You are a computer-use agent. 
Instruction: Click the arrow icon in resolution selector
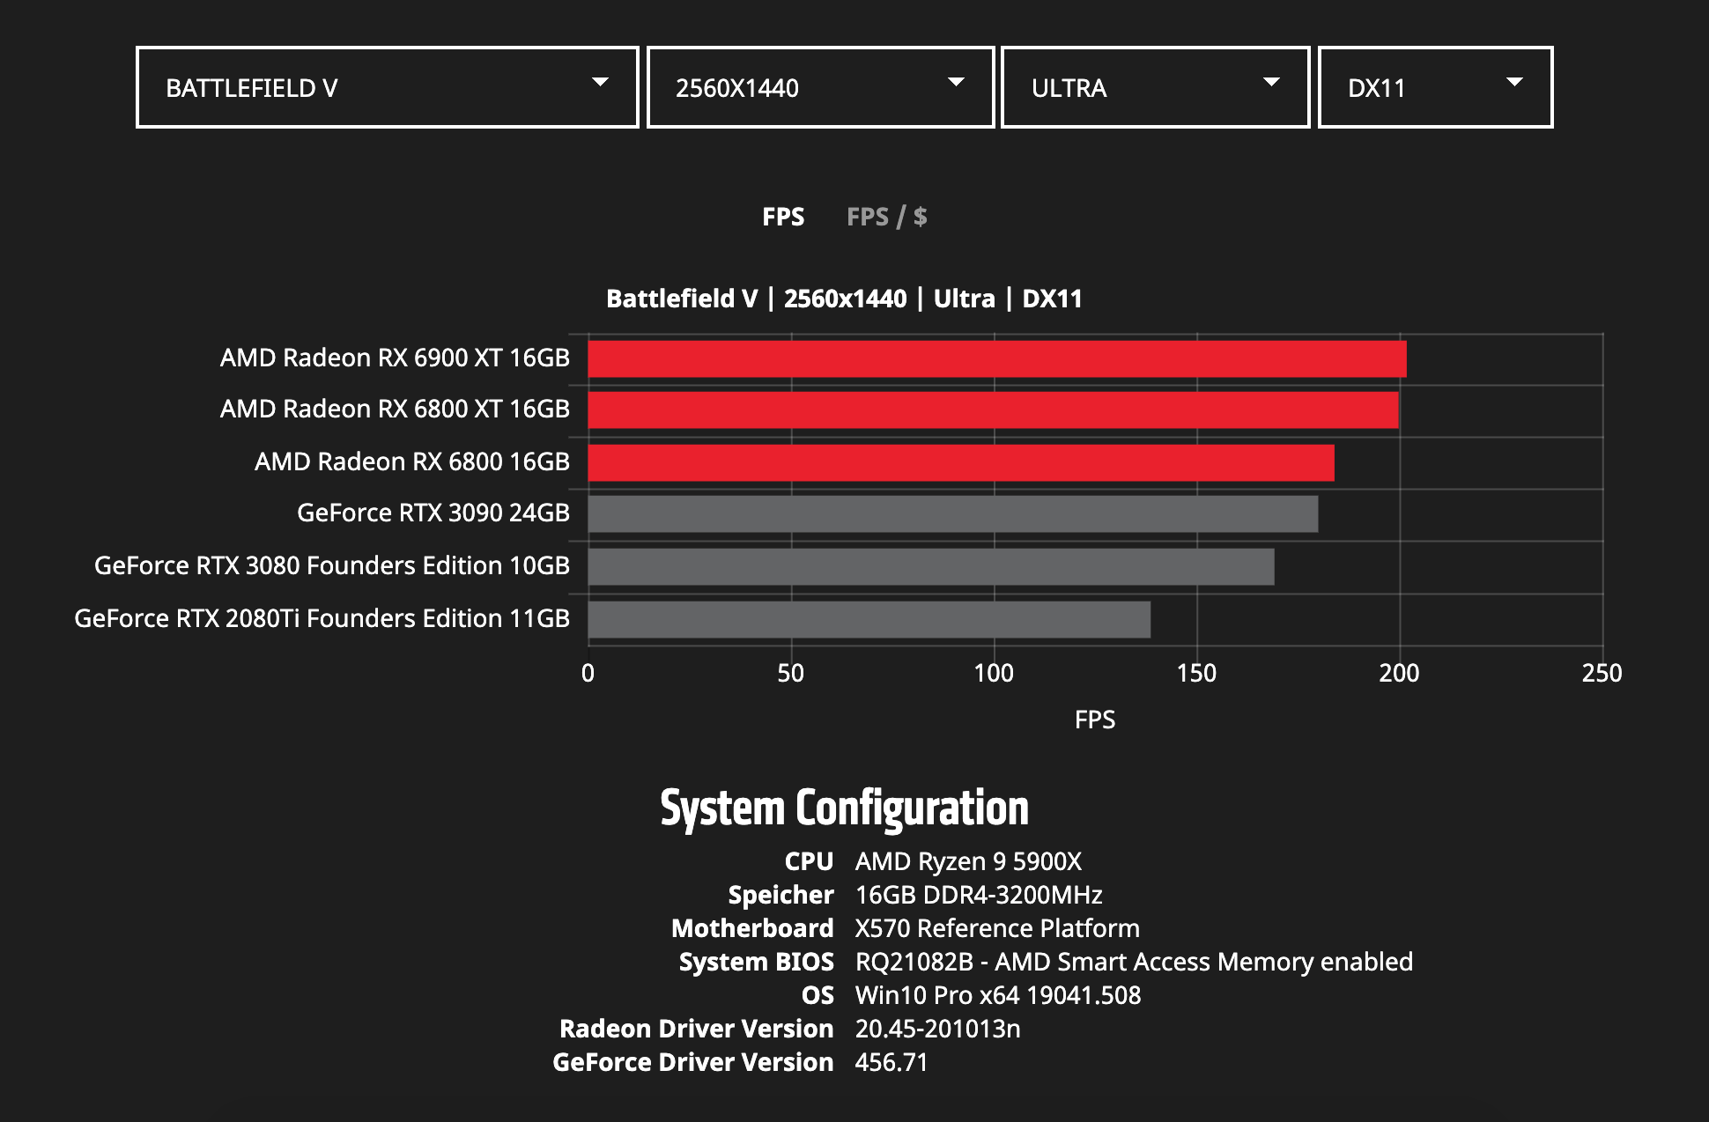tap(956, 82)
